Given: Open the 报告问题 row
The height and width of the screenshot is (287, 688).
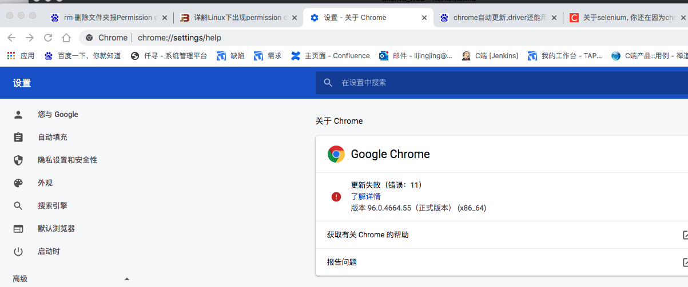Looking at the screenshot, I should click(x=502, y=262).
